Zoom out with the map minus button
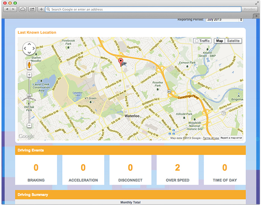 (29, 126)
